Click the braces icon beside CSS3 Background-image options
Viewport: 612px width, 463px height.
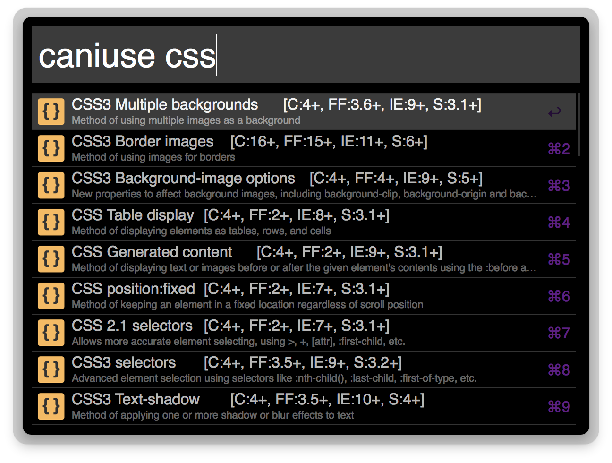point(51,185)
